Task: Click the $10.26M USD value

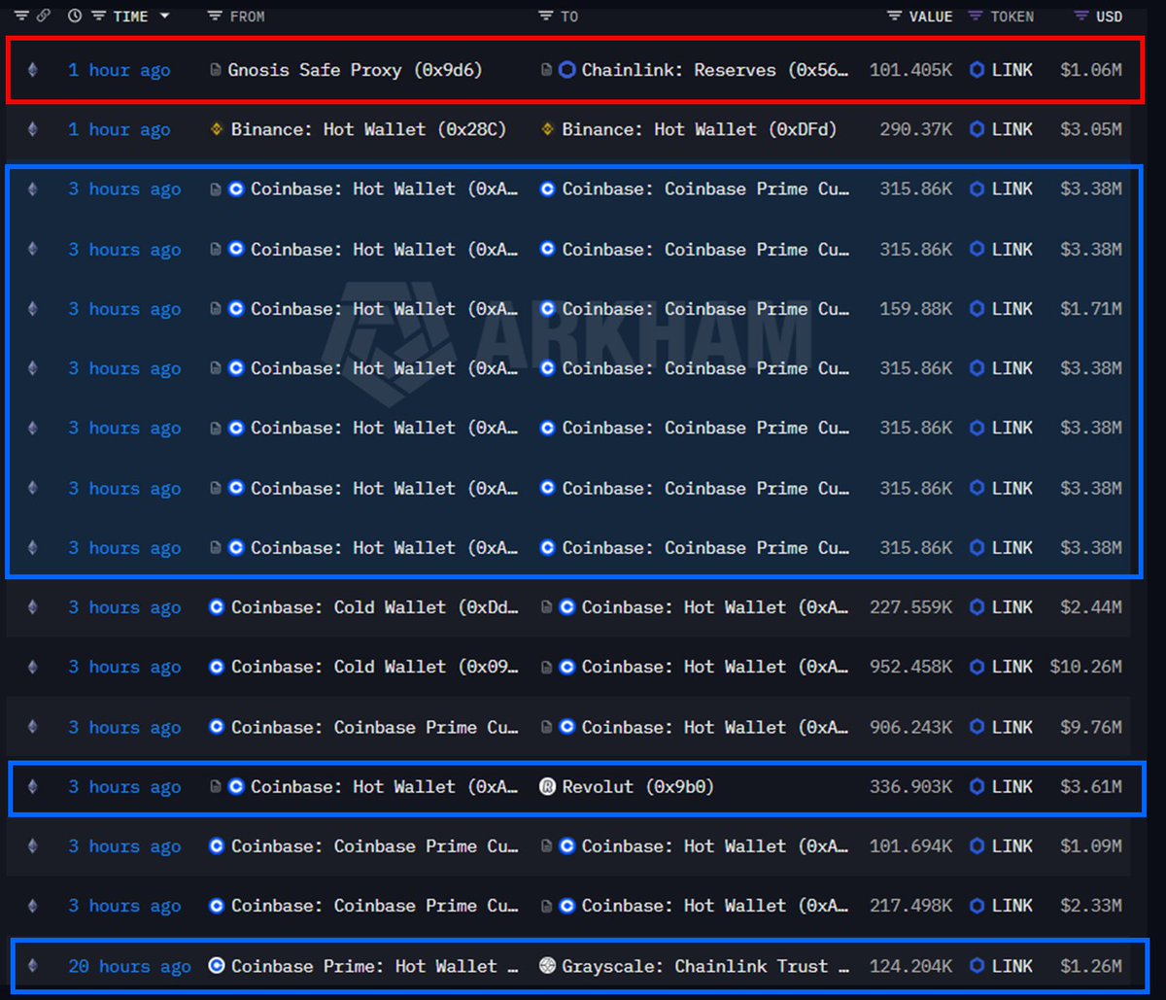Action: click(1086, 667)
